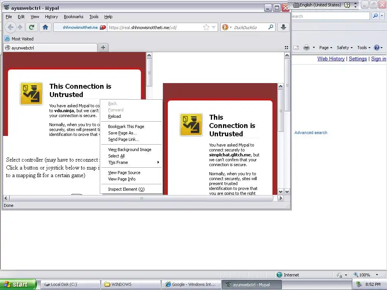Open the IE search provider dropdown arrow
Screen dimensions: 387x290
(382, 16)
